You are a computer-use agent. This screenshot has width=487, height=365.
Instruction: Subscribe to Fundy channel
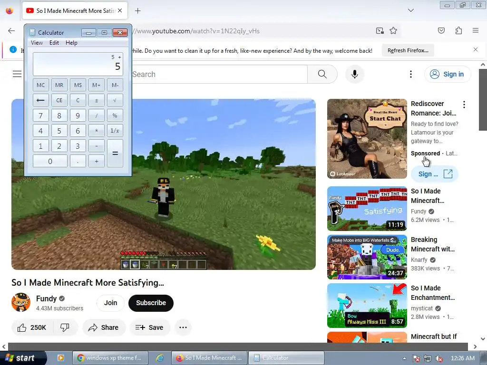(151, 303)
